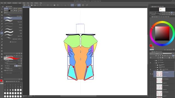This screenshot has width=175, height=98.
Task: Click the highlighted drawing tool in toolbar
Action: point(2,33)
